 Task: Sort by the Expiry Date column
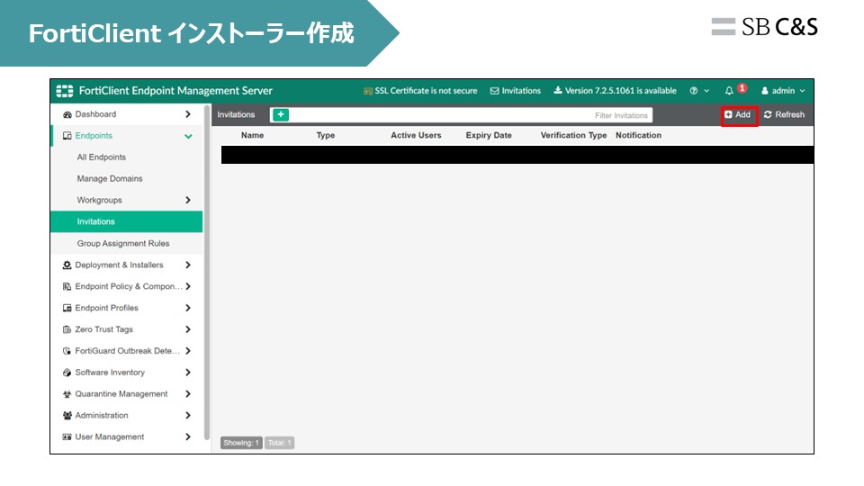tap(489, 135)
